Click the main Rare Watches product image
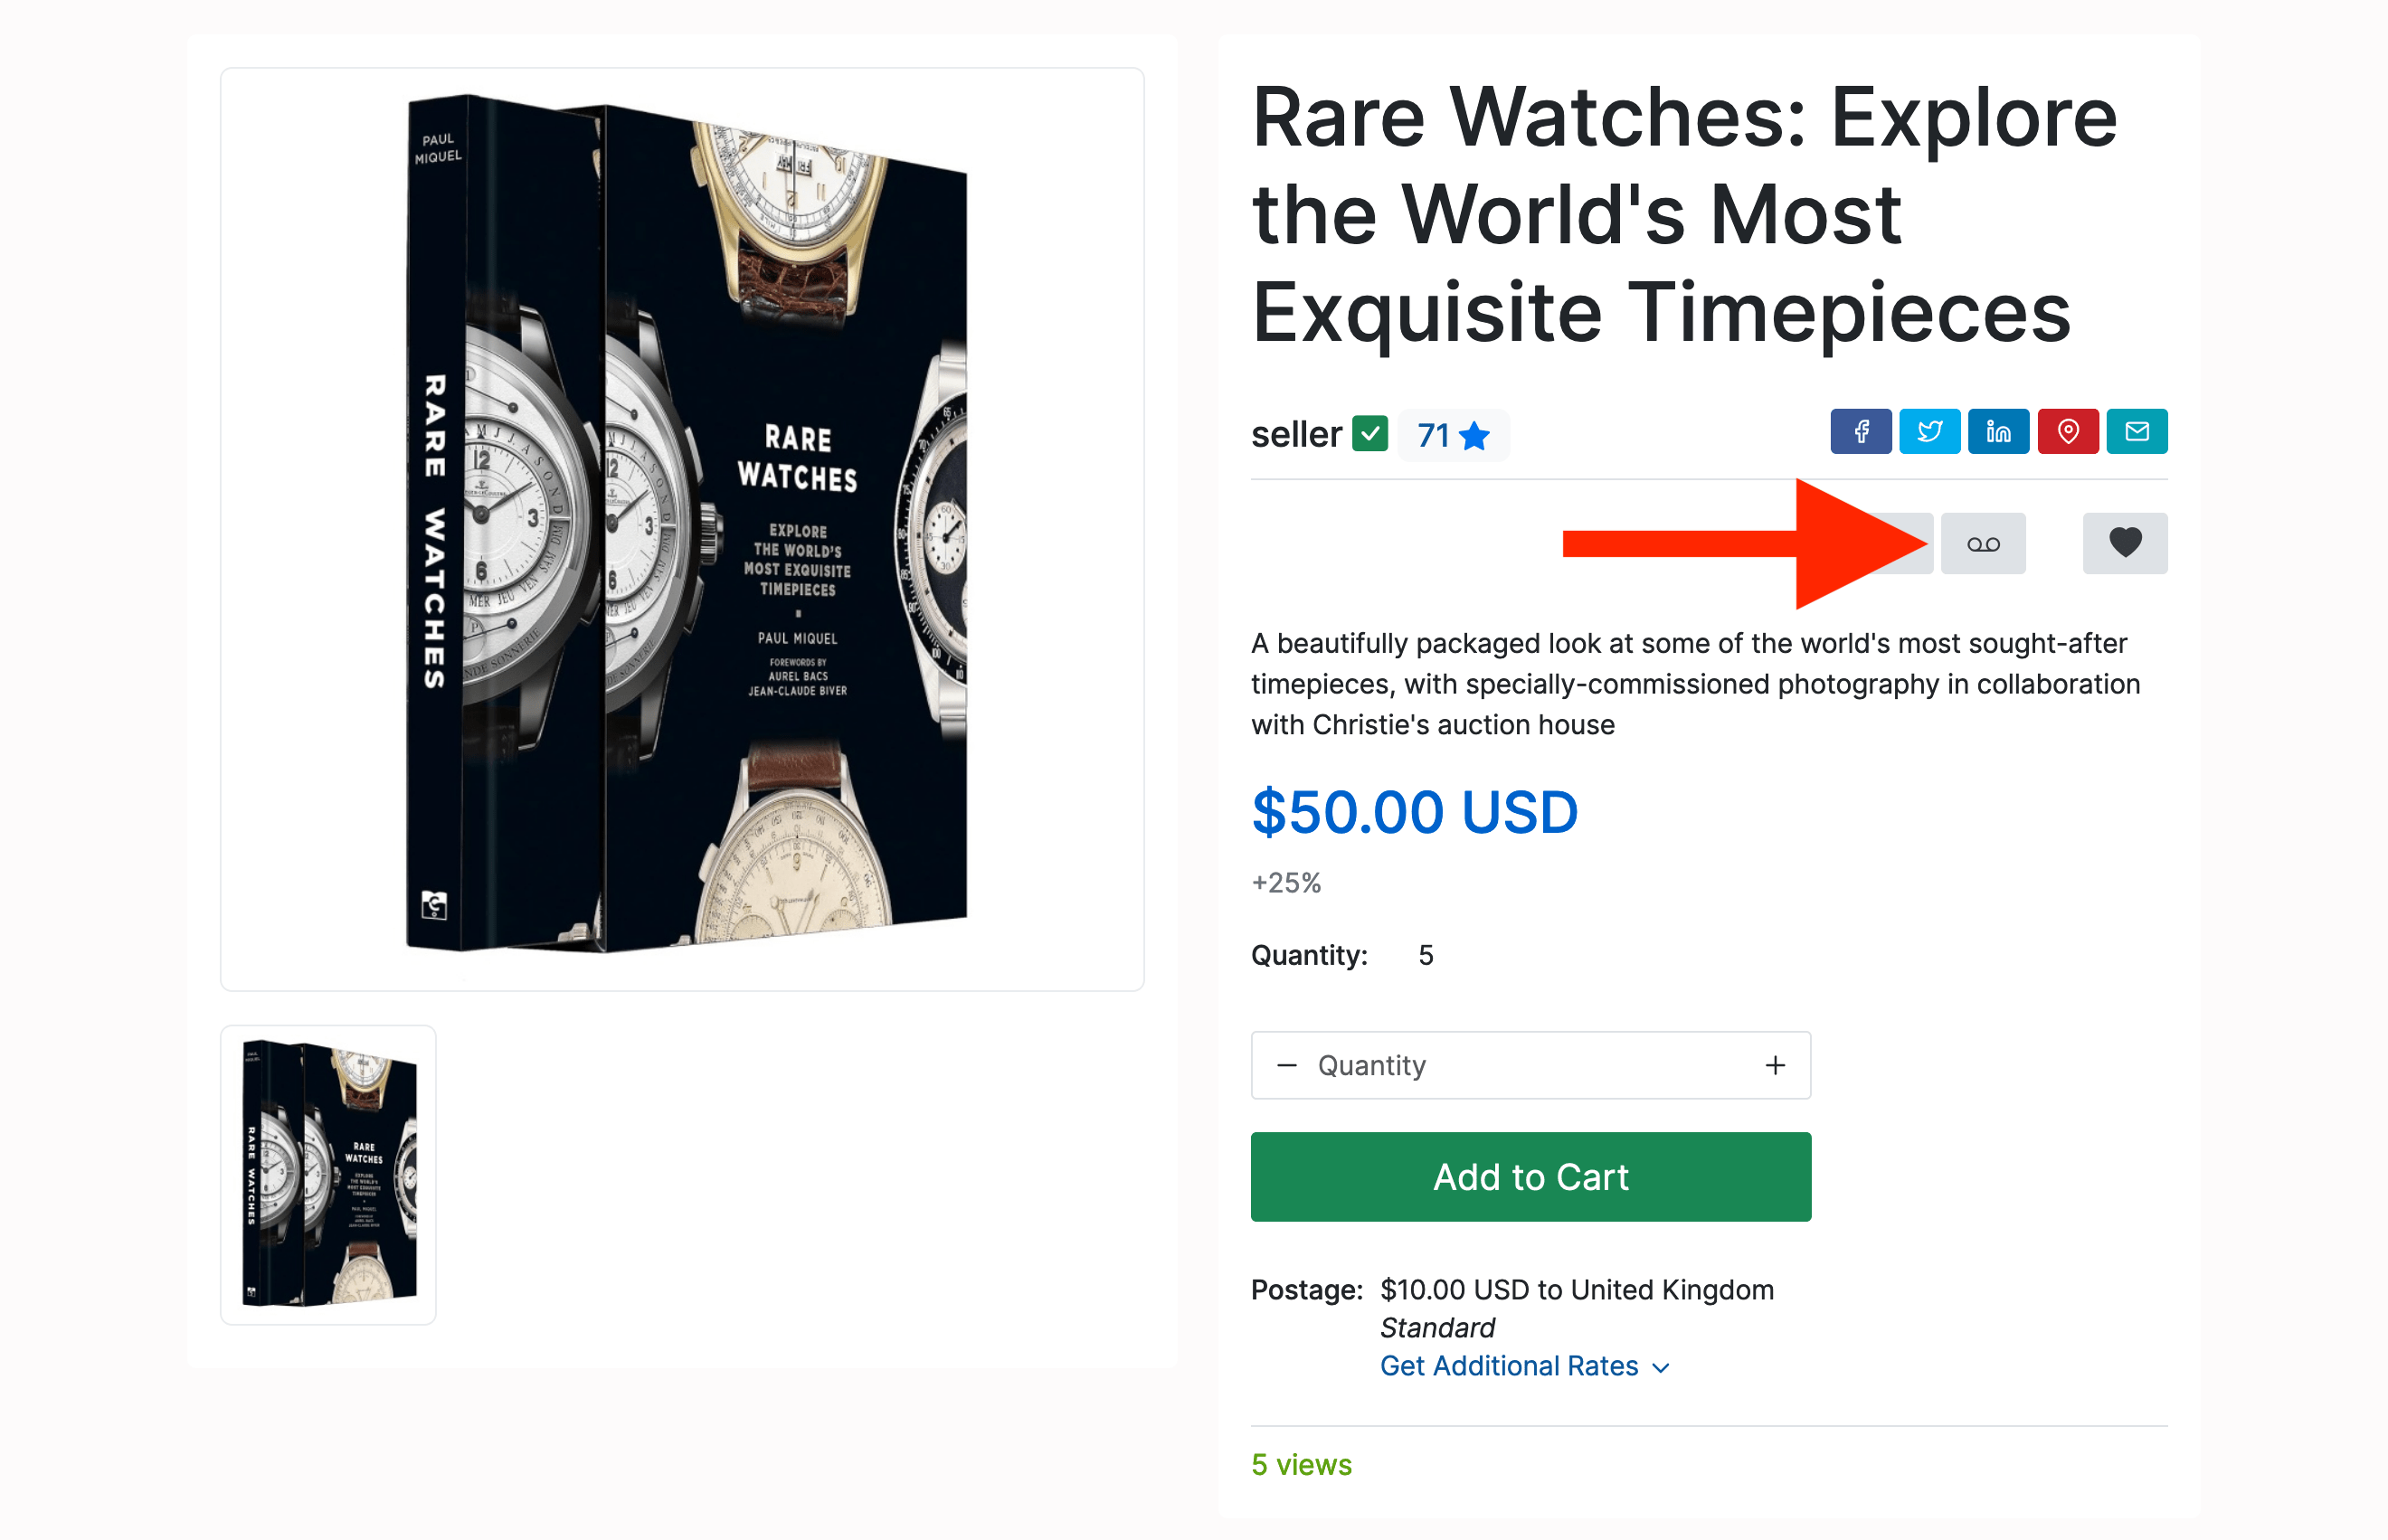The height and width of the screenshot is (1540, 2388). 682,528
